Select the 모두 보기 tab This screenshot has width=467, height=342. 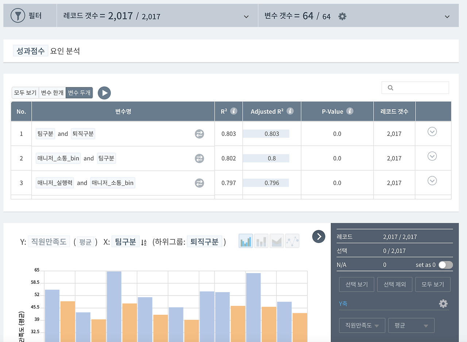point(24,93)
